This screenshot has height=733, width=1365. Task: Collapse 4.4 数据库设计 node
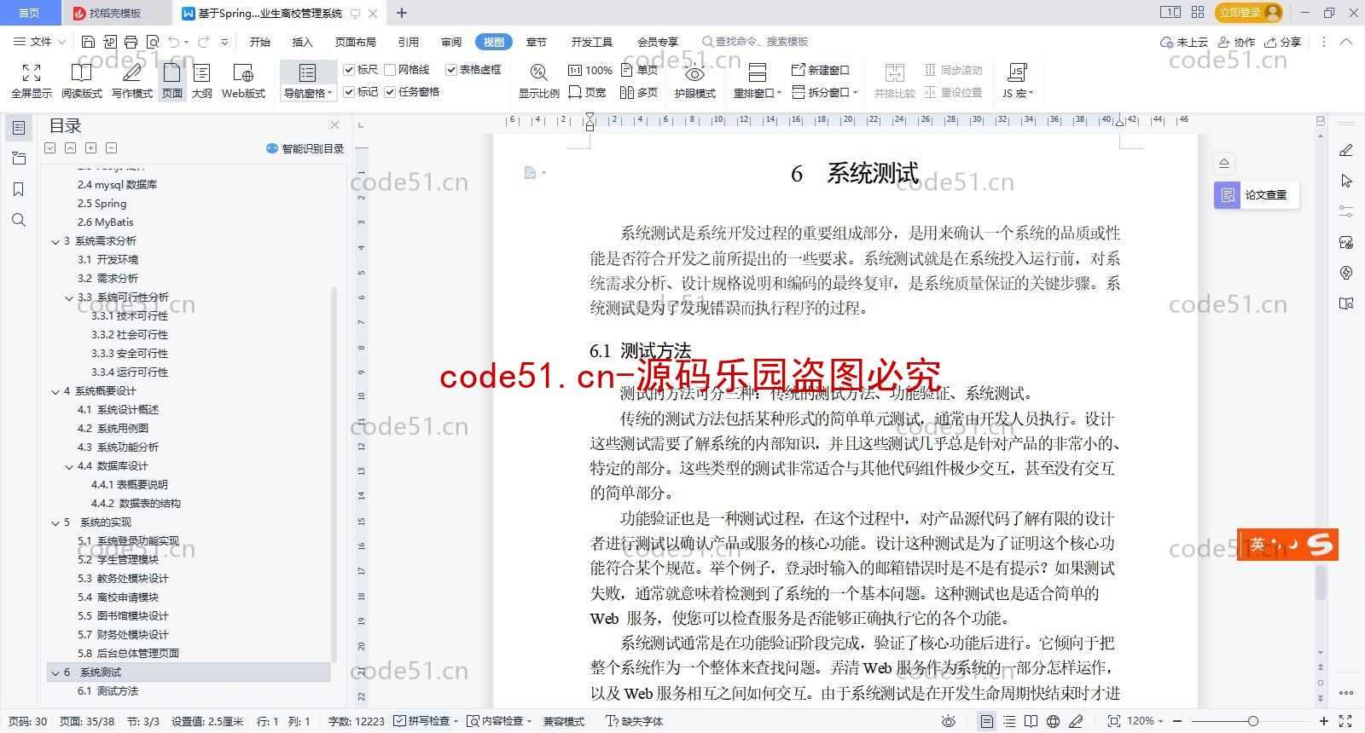[x=69, y=466]
